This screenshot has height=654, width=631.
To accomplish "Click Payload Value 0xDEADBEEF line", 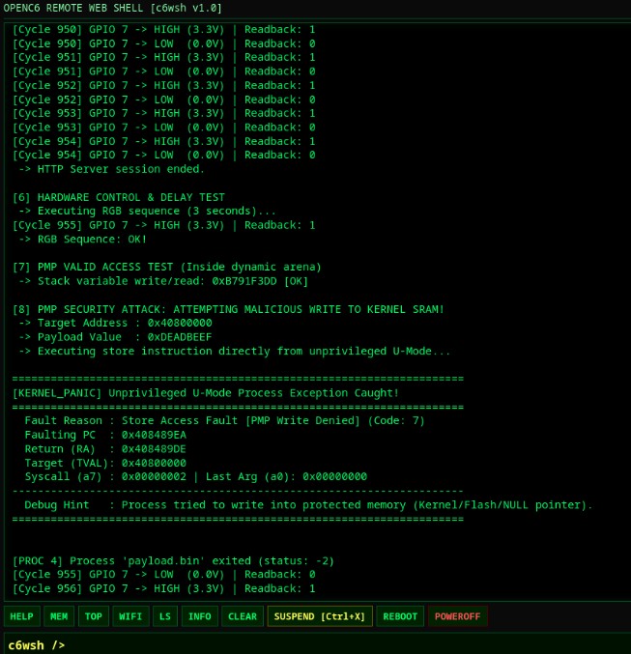I will click(x=115, y=337).
